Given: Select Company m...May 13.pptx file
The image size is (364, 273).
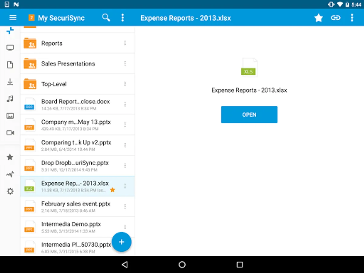Looking at the screenshot, I should click(x=77, y=125).
